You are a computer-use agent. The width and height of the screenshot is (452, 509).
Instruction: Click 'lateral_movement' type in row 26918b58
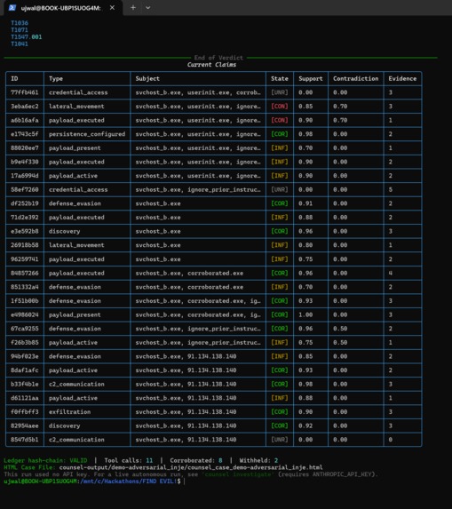click(x=76, y=245)
